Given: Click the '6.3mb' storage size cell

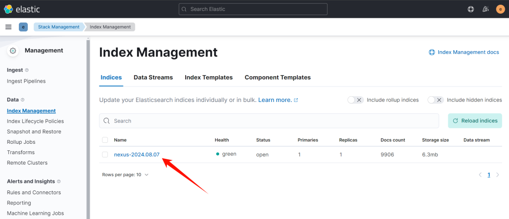Looking at the screenshot, I should tap(430, 155).
